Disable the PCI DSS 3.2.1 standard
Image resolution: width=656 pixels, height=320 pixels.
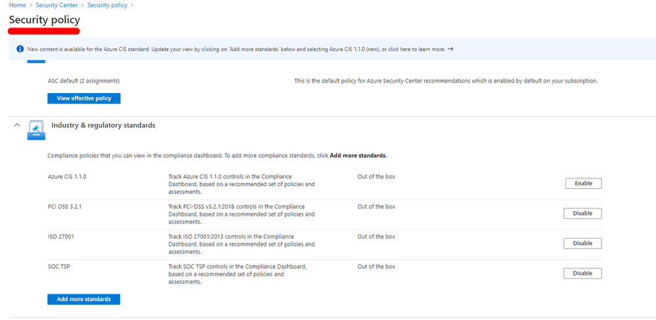click(x=582, y=214)
